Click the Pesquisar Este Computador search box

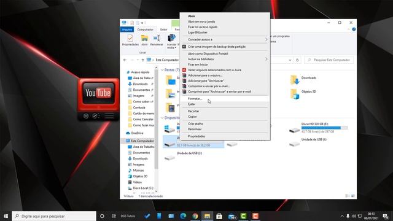329,60
